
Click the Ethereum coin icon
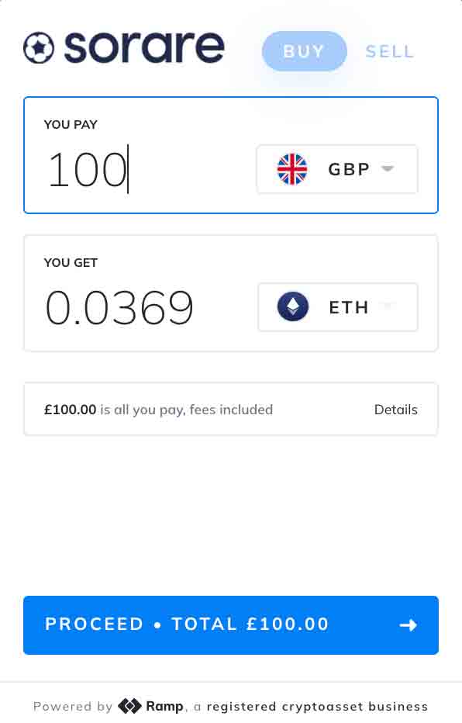pos(293,306)
